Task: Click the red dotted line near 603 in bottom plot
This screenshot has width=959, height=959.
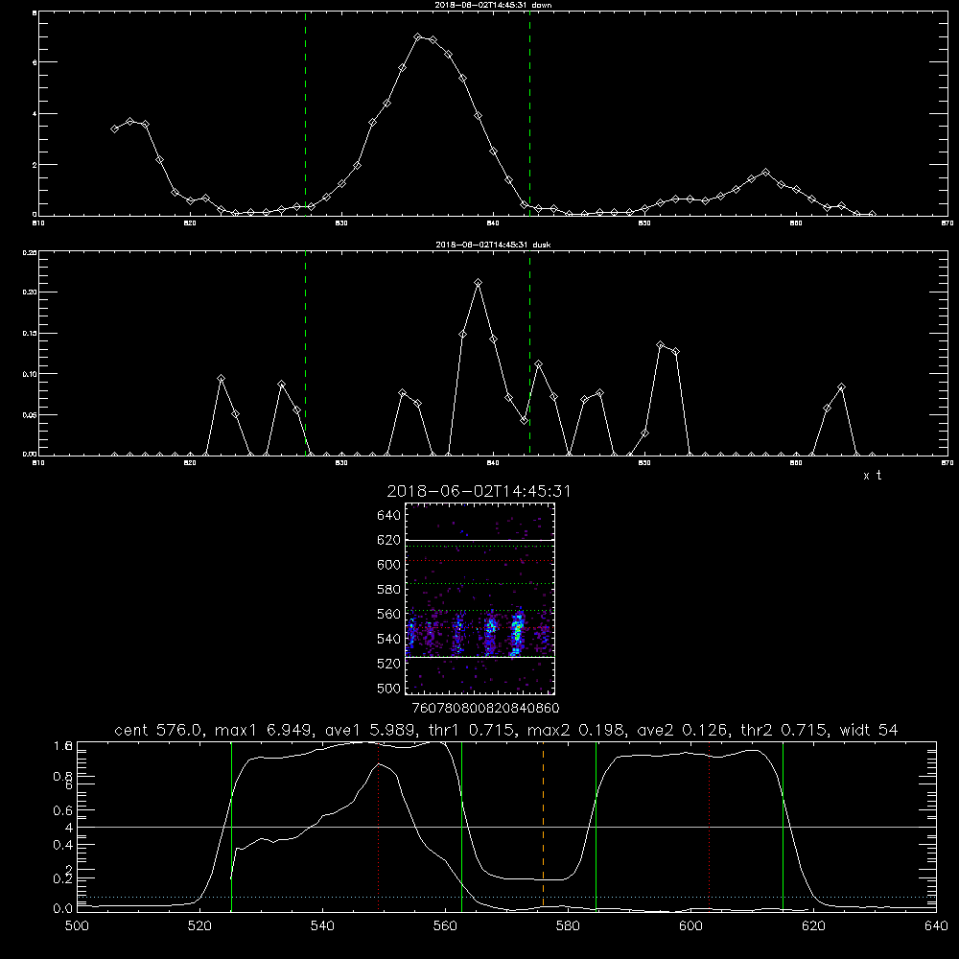Action: [709, 827]
